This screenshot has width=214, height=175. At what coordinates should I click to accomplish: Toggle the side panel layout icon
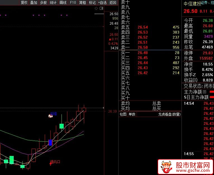[101, 8]
